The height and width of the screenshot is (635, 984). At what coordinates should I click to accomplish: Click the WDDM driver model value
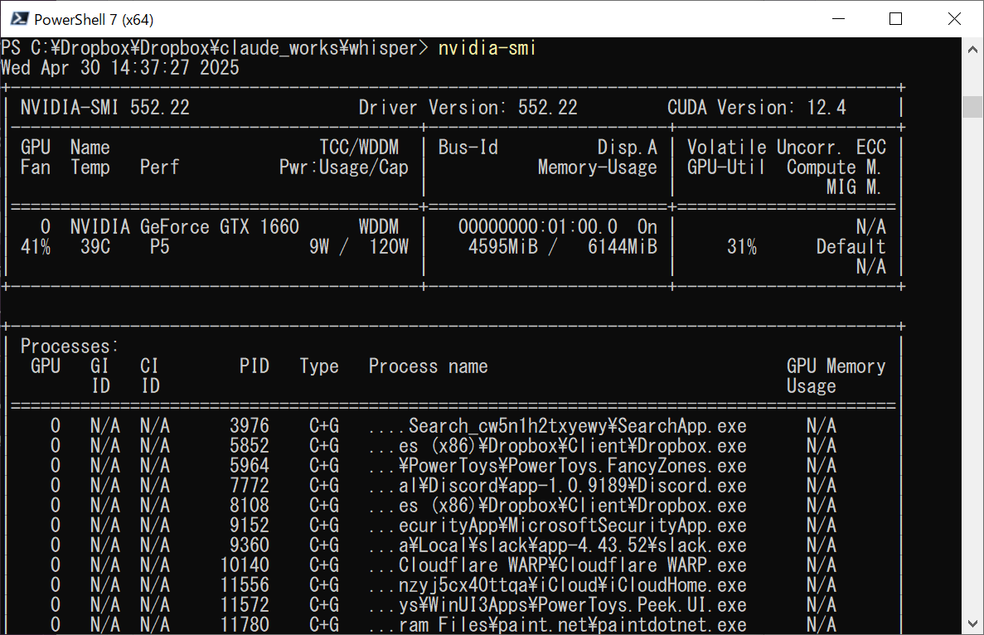coord(378,226)
